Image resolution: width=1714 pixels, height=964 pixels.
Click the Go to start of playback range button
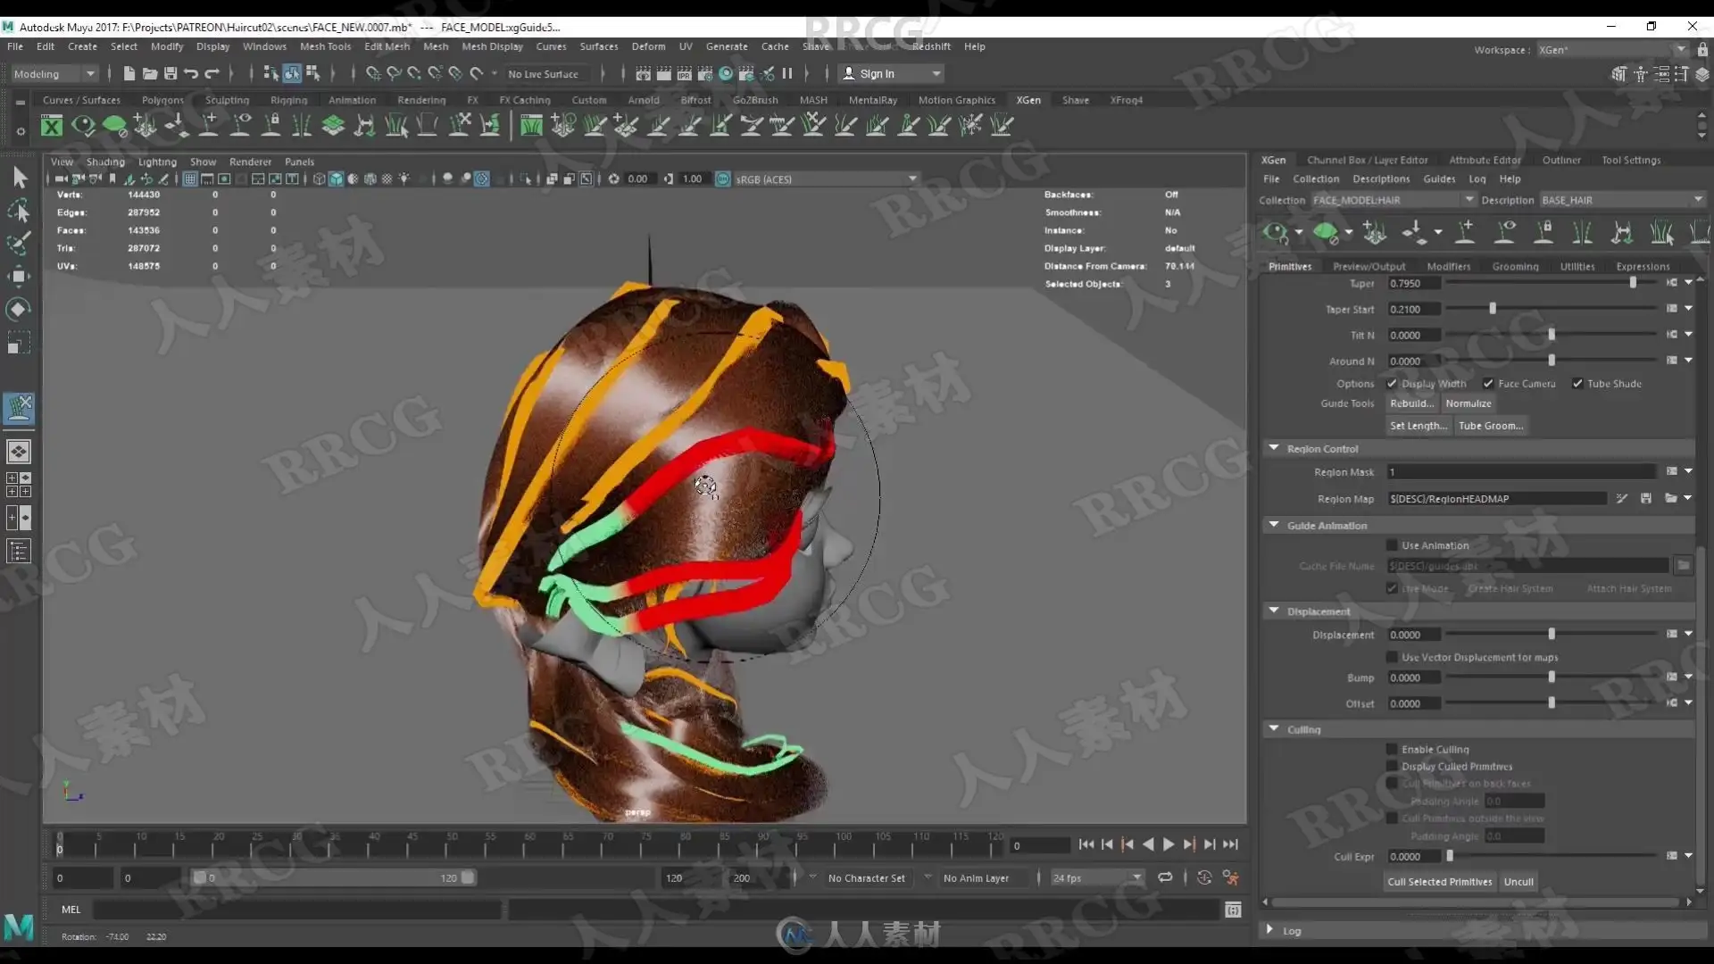(x=1086, y=844)
